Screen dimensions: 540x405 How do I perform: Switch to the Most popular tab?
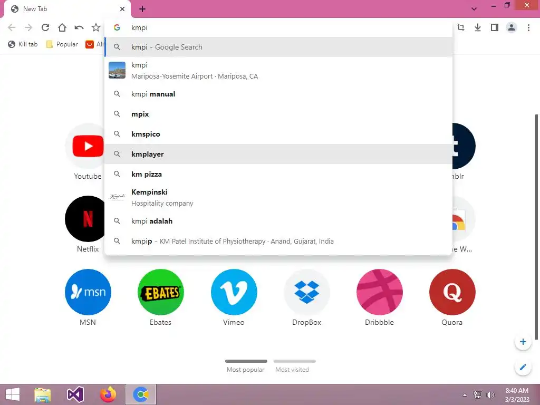pyautogui.click(x=246, y=366)
